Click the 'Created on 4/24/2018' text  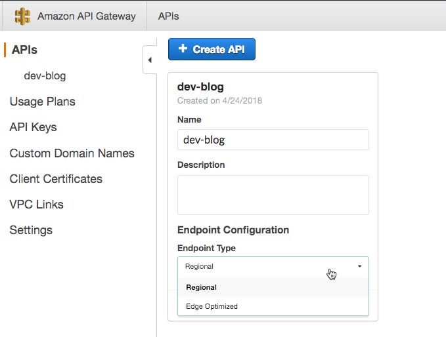pyautogui.click(x=219, y=100)
